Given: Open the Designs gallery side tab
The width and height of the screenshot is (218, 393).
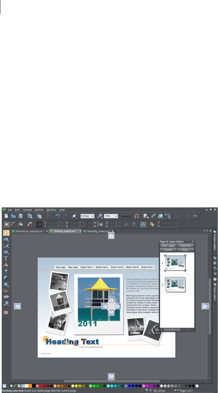Looking at the screenshot, I should pyautogui.click(x=215, y=241).
